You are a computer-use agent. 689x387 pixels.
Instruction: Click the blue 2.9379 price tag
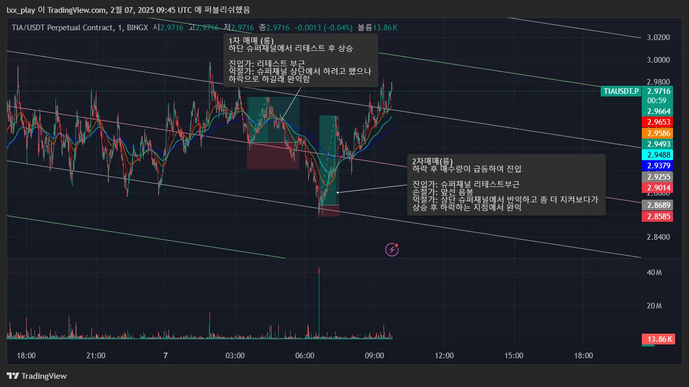coord(657,165)
